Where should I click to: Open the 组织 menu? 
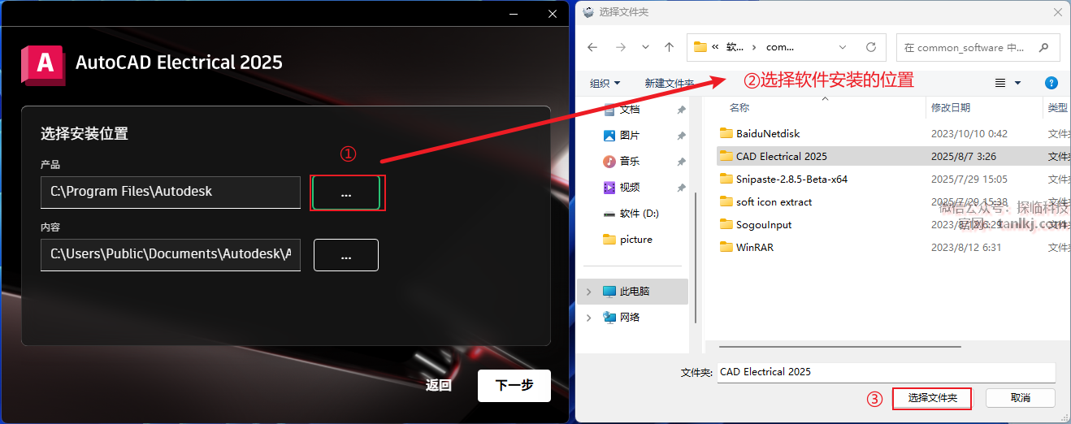pos(605,83)
